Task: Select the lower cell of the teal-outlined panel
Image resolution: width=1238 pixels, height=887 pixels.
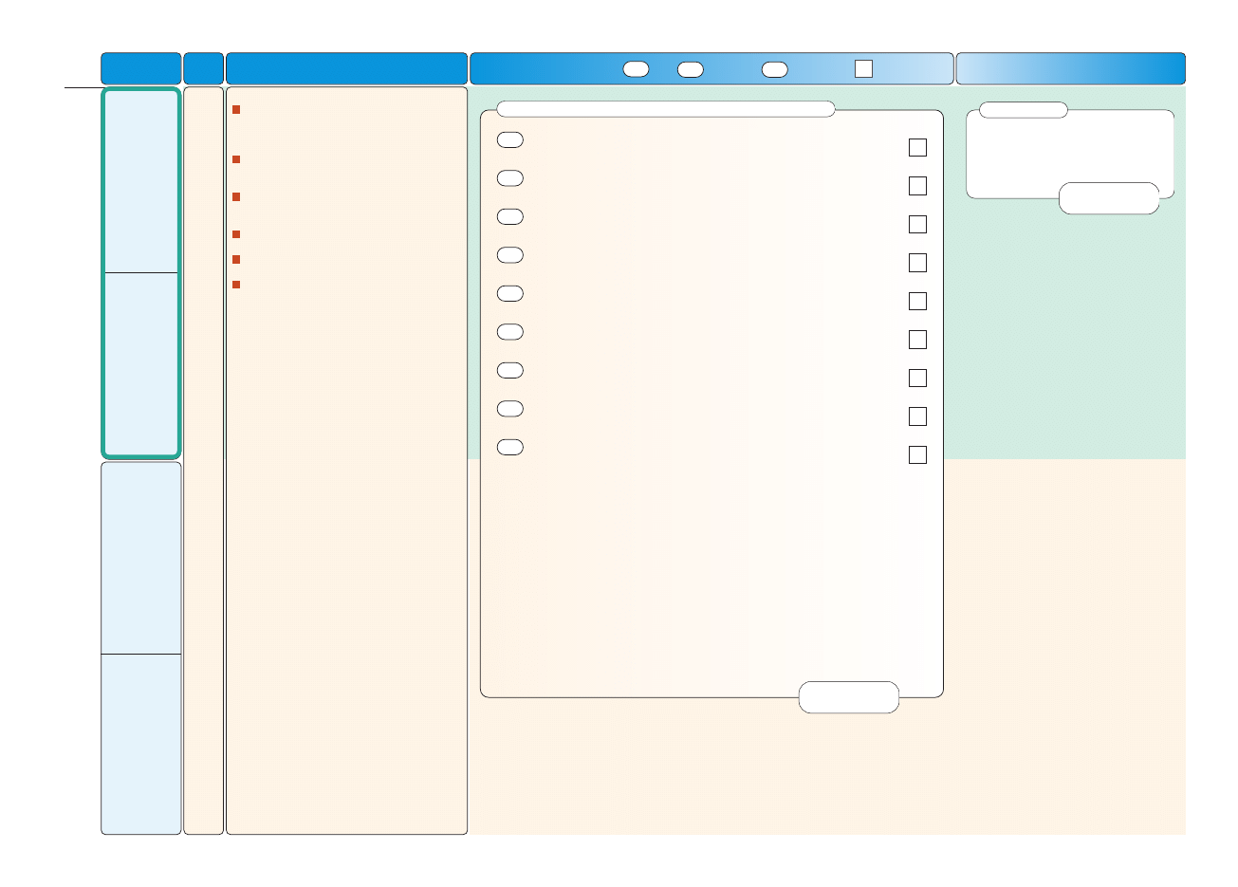Action: coord(141,363)
